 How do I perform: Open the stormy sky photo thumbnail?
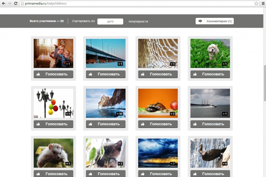(158, 153)
